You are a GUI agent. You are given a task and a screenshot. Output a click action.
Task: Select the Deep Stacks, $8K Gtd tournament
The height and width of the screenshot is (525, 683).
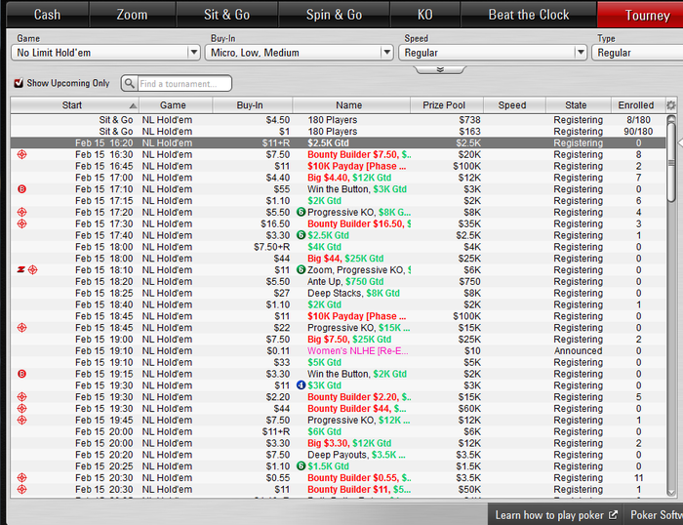coord(338,293)
